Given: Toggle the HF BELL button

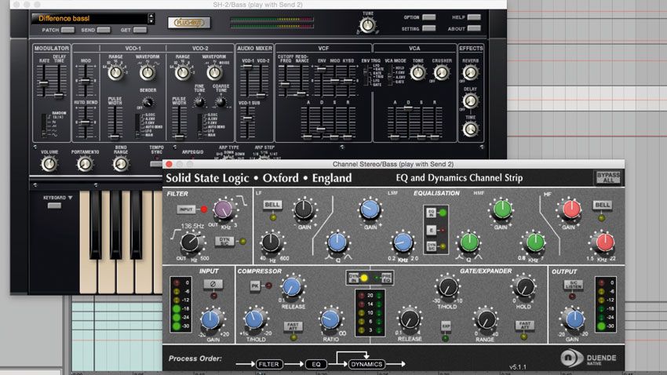Looking at the screenshot, I should point(603,205).
